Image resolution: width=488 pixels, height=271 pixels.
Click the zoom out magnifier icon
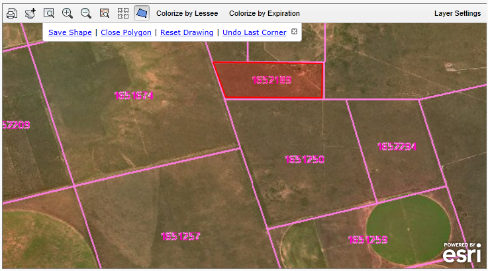[x=85, y=13]
